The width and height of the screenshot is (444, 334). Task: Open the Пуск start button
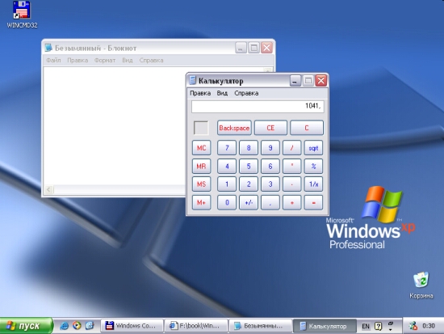pos(27,325)
